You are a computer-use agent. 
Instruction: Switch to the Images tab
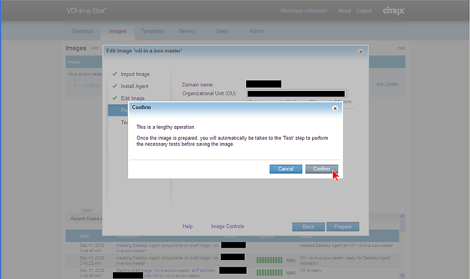pos(117,31)
